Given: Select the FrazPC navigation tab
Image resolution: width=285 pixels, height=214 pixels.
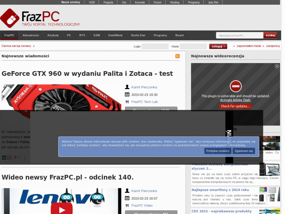Looking at the screenshot, I should tap(9, 35).
